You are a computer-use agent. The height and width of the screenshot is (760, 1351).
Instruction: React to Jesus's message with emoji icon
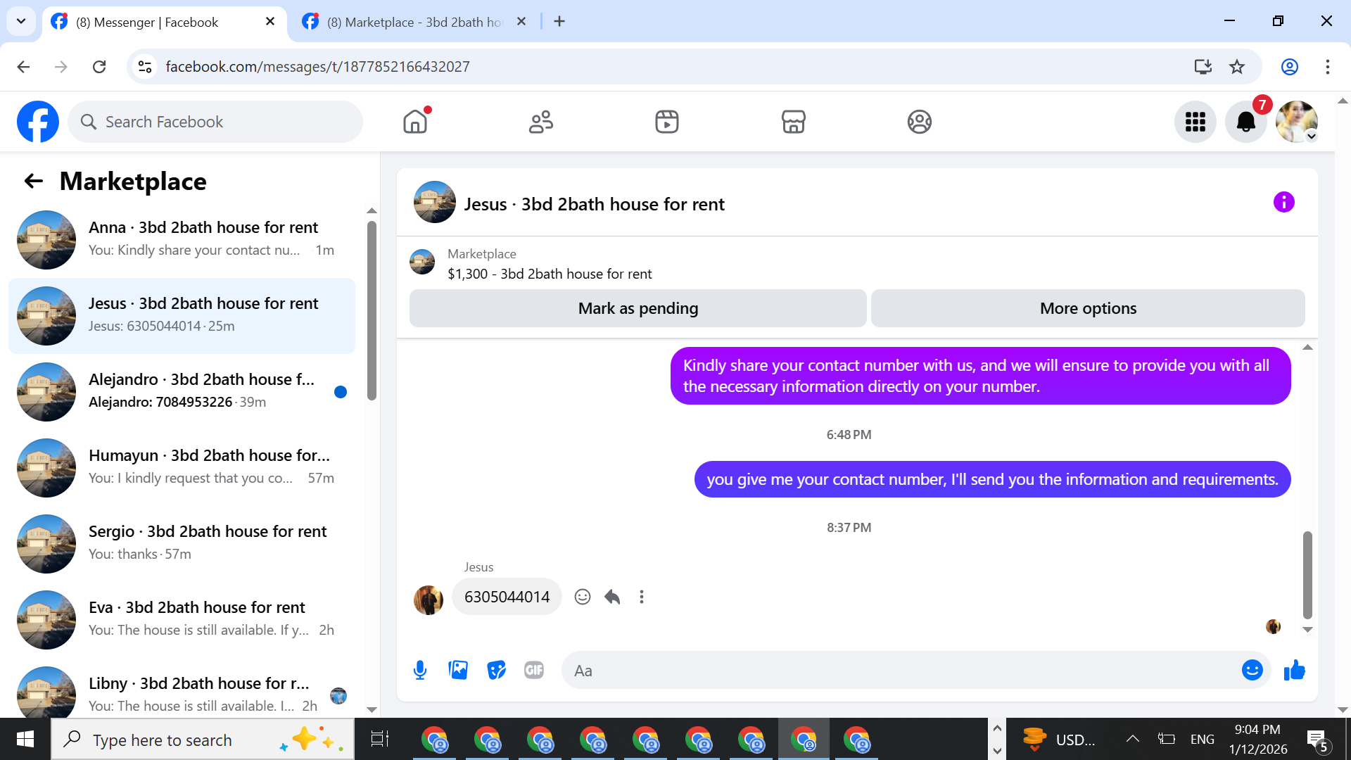pos(582,597)
